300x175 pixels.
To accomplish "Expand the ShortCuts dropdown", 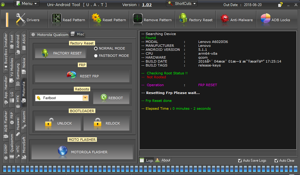I will point(182,4).
